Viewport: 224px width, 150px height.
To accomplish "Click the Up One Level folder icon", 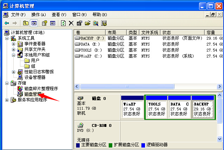I will (x=26, y=23).
